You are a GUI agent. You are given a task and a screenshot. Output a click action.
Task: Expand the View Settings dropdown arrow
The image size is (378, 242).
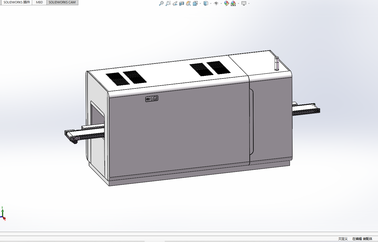pyautogui.click(x=249, y=4)
